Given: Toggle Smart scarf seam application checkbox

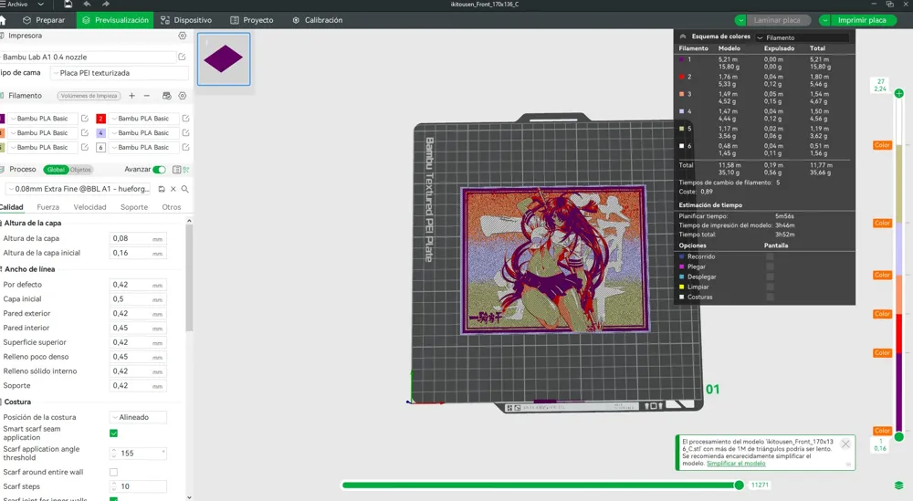Looking at the screenshot, I should click(113, 433).
